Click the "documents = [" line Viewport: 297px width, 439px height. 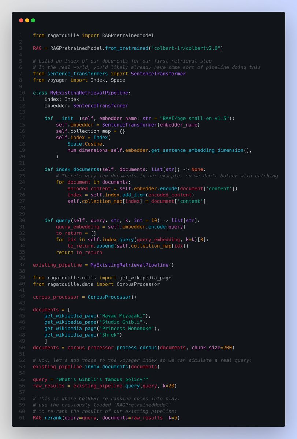tap(52, 309)
